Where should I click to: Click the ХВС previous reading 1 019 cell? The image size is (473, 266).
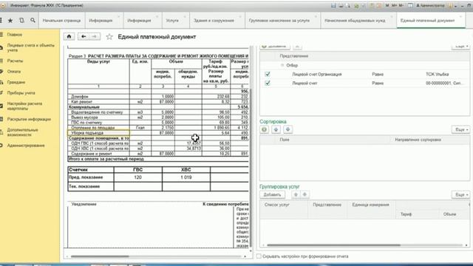[x=186, y=177]
